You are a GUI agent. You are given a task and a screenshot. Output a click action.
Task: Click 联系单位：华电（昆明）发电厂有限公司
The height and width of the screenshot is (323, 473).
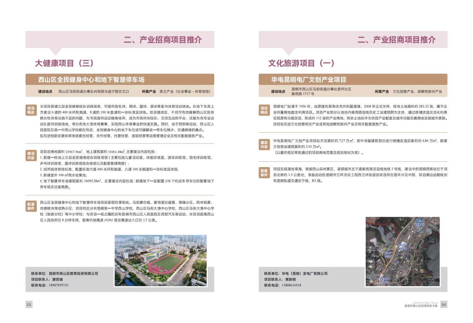point(296,273)
